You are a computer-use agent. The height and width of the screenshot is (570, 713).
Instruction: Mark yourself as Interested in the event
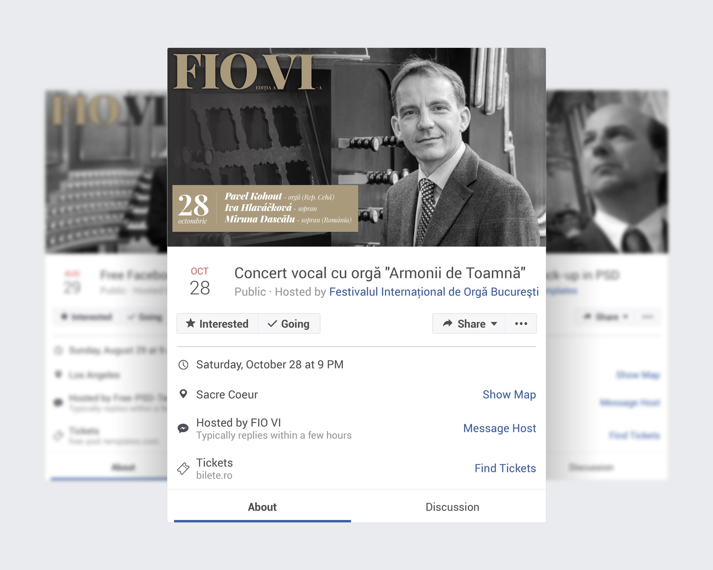(217, 323)
